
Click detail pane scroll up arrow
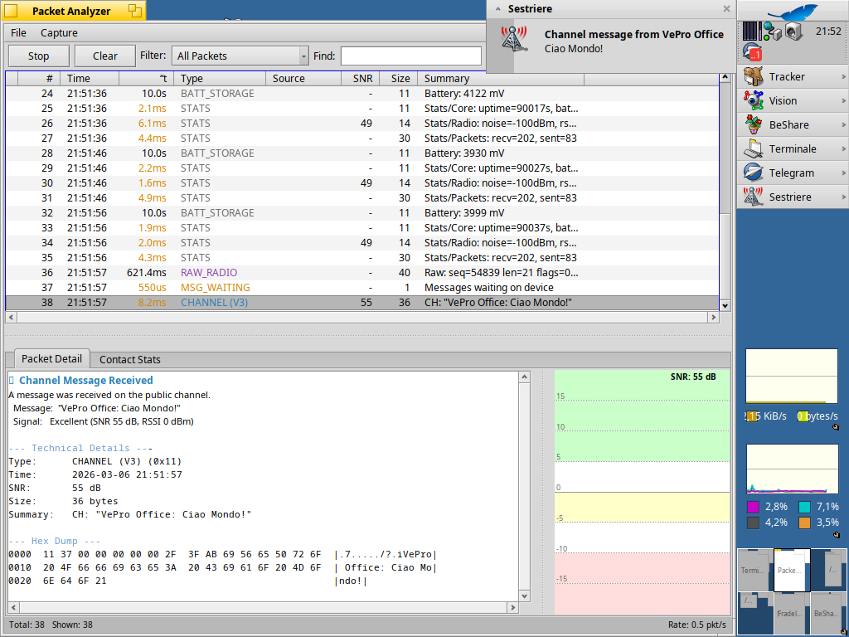pyautogui.click(x=524, y=377)
